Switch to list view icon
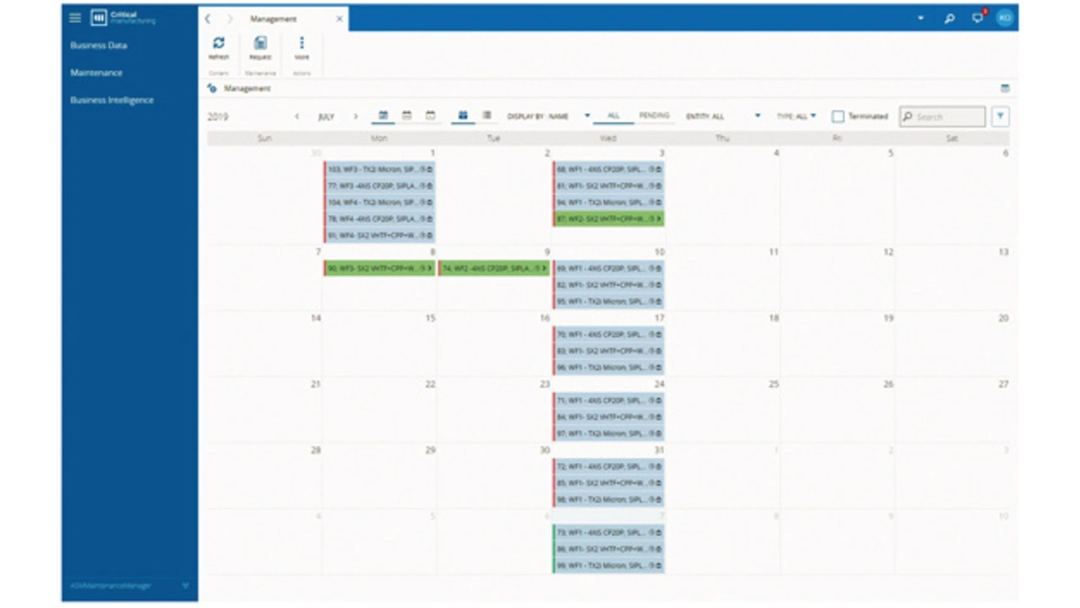Viewport: 1080px width, 608px height. [x=487, y=116]
